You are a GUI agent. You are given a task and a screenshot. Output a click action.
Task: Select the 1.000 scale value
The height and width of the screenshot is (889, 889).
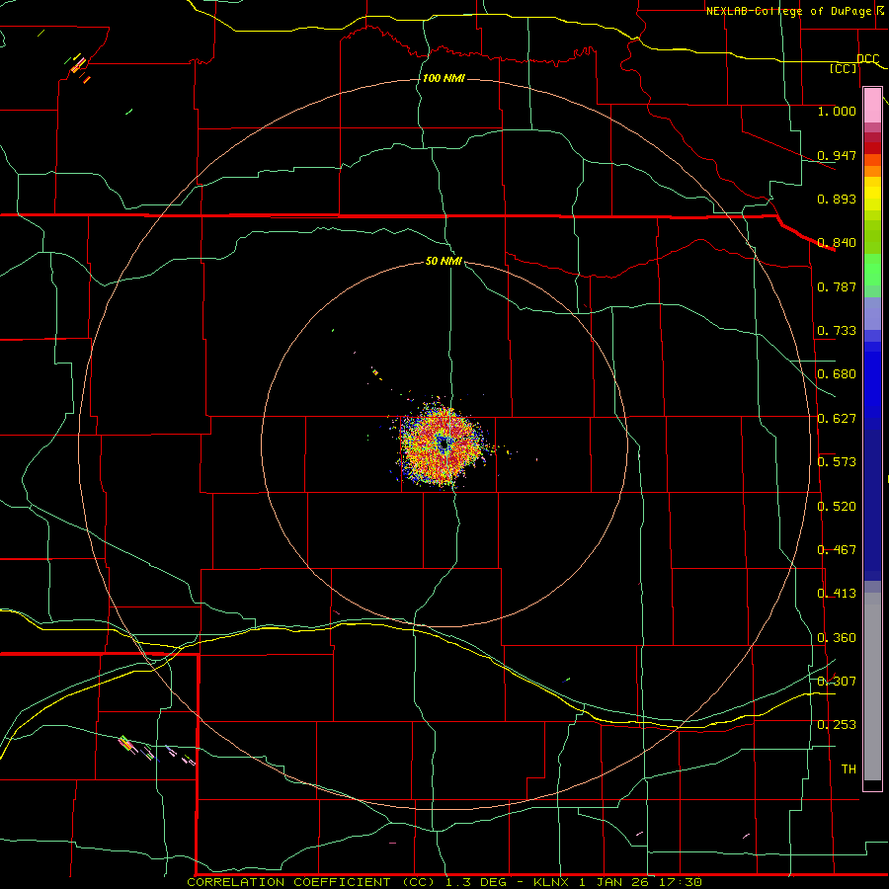click(x=837, y=111)
